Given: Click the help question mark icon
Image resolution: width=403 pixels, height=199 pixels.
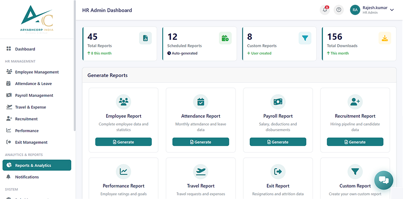Looking at the screenshot, I should click(339, 10).
